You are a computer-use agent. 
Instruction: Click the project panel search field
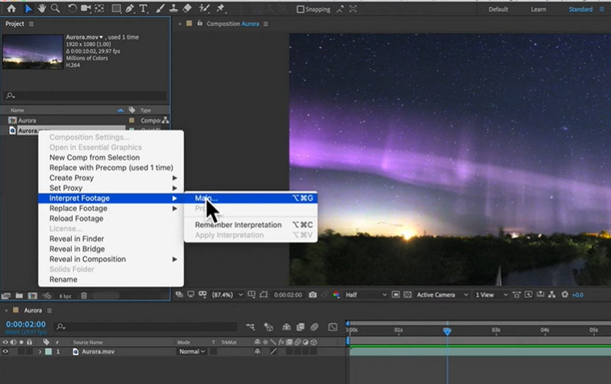pyautogui.click(x=86, y=95)
